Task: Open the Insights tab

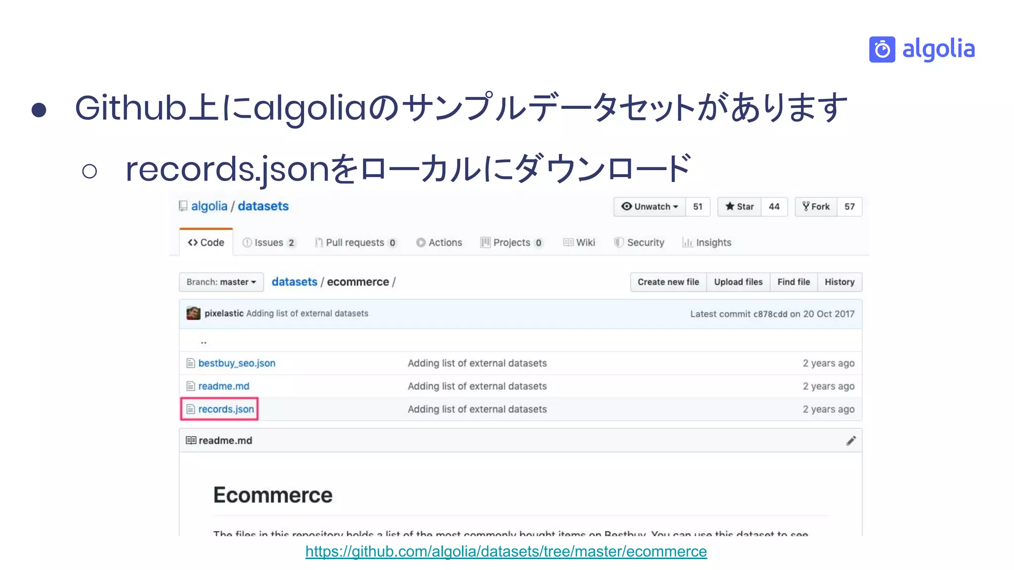Action: tap(707, 242)
